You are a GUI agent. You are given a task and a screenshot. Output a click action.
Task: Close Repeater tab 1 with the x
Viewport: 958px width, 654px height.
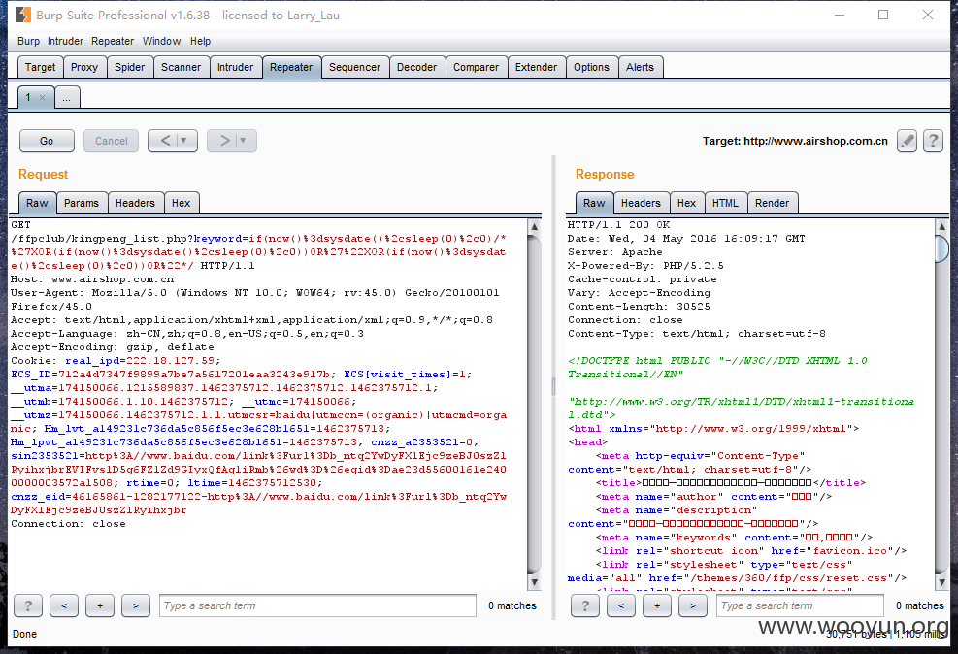click(x=42, y=98)
